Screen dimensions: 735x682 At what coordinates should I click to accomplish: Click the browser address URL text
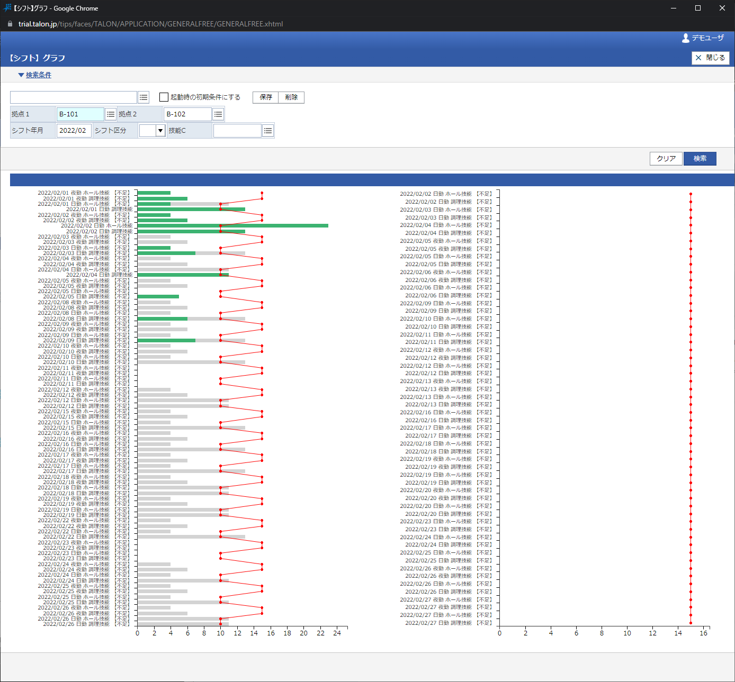(151, 24)
